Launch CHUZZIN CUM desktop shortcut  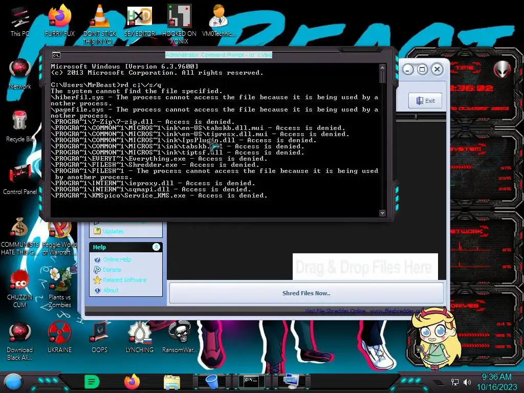coord(20,289)
